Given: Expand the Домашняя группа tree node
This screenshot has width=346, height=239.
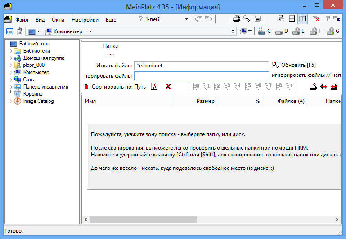Looking at the screenshot, I should (11, 58).
